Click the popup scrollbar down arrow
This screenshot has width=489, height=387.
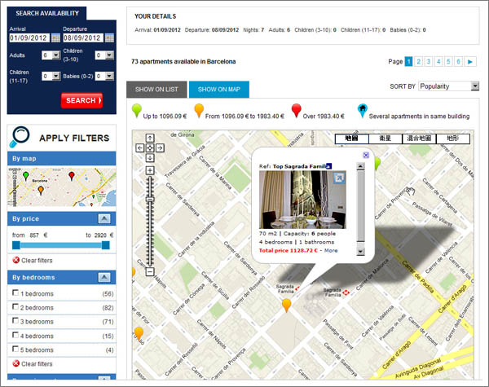[360, 252]
